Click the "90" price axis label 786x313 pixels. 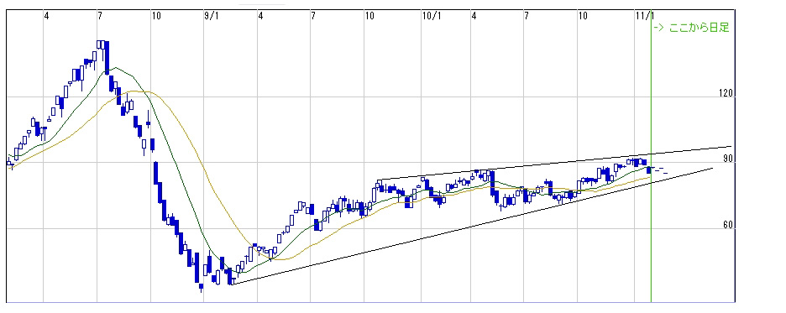click(728, 159)
